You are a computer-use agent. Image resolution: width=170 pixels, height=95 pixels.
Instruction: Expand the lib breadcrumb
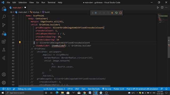tap(11, 12)
